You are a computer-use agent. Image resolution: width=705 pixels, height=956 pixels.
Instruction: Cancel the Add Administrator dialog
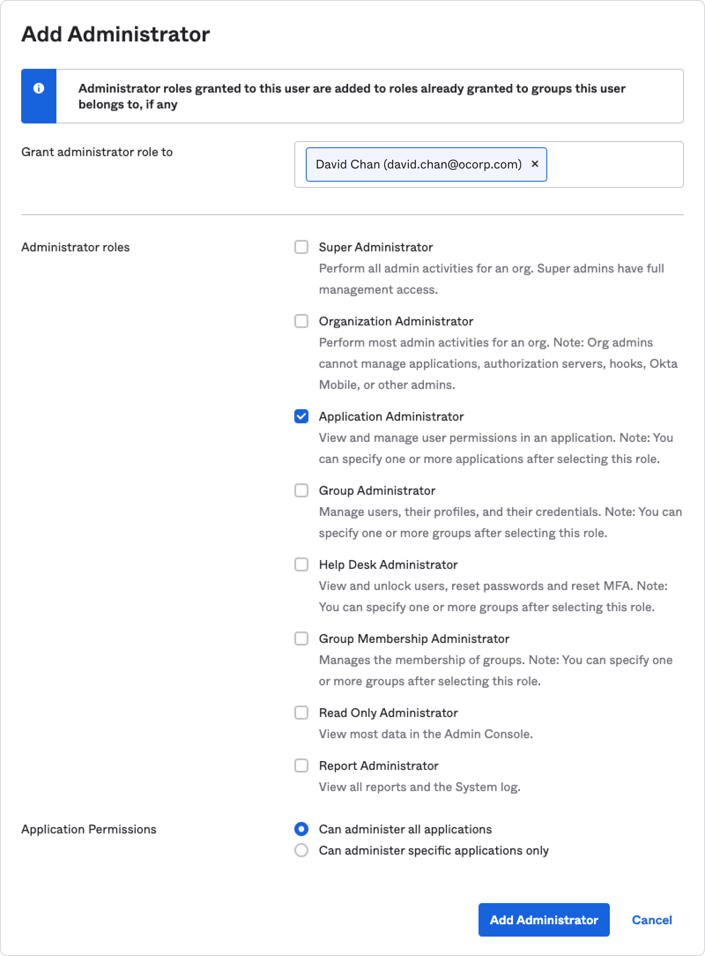[x=652, y=920]
